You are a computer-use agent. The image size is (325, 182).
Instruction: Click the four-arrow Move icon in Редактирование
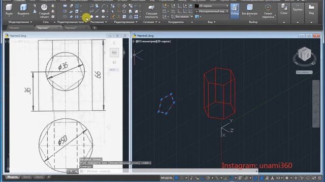[x=124, y=6]
